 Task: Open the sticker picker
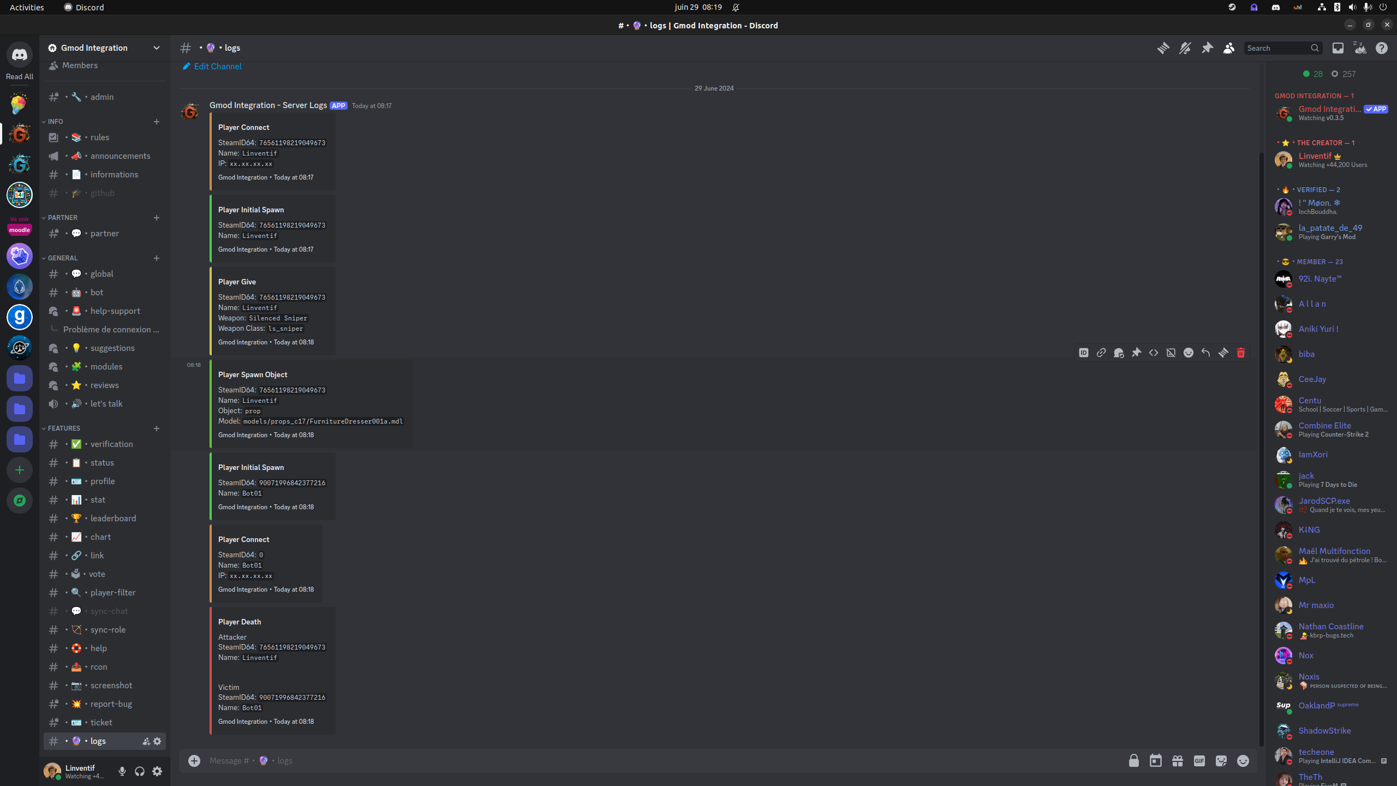[1221, 761]
